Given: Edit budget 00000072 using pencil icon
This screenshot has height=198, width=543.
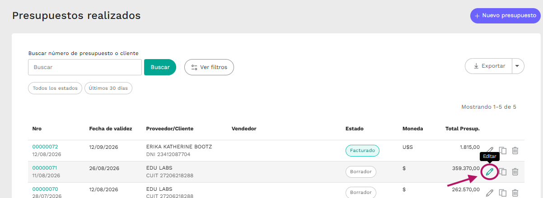Looking at the screenshot, I should pos(490,151).
